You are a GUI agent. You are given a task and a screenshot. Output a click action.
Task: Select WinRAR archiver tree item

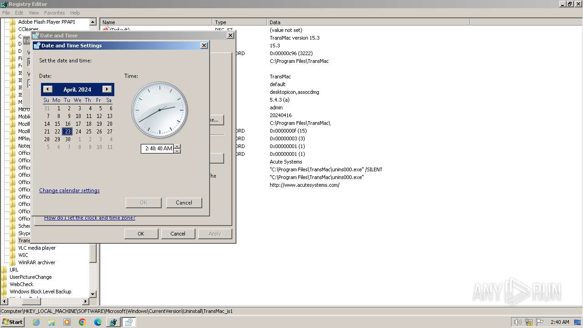pos(37,262)
